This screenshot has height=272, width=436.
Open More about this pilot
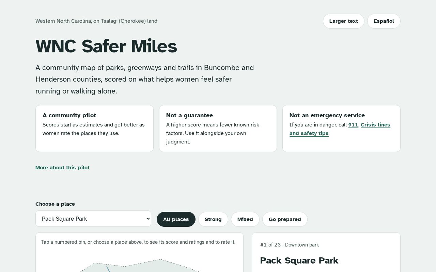click(62, 168)
